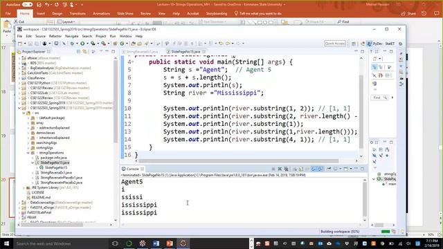
Task: Click the Open Perspective icon near Quick Access
Action: pos(354,44)
